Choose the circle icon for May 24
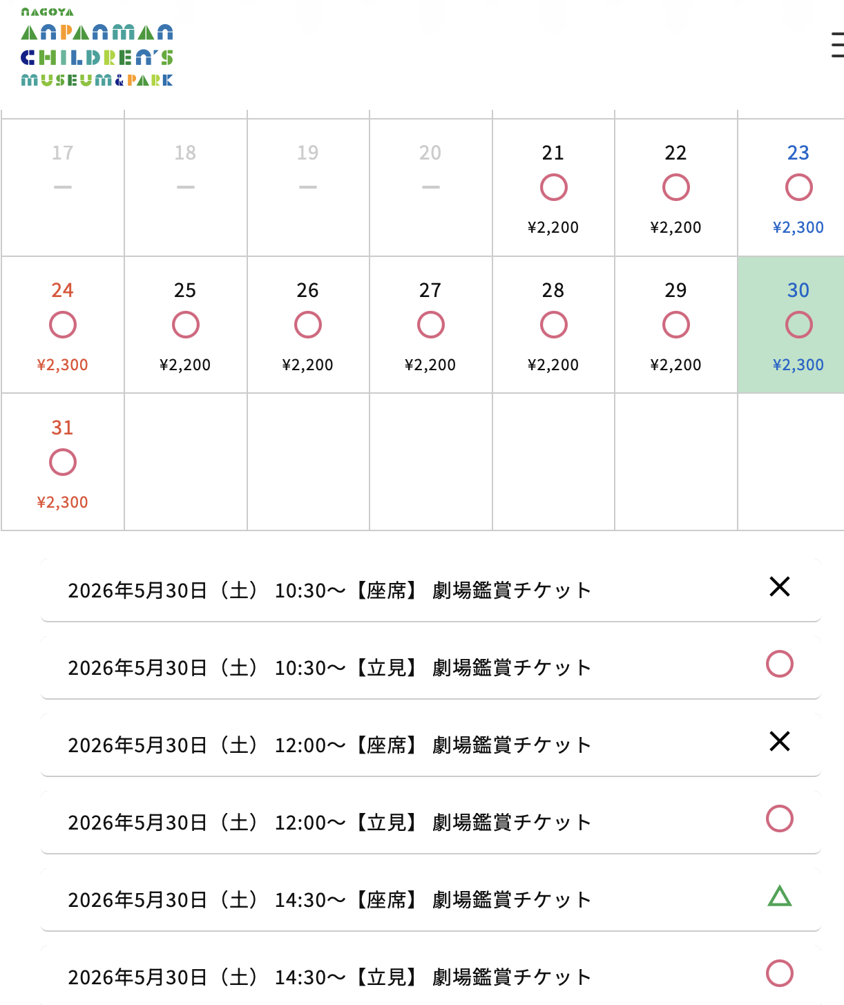 pyautogui.click(x=62, y=325)
